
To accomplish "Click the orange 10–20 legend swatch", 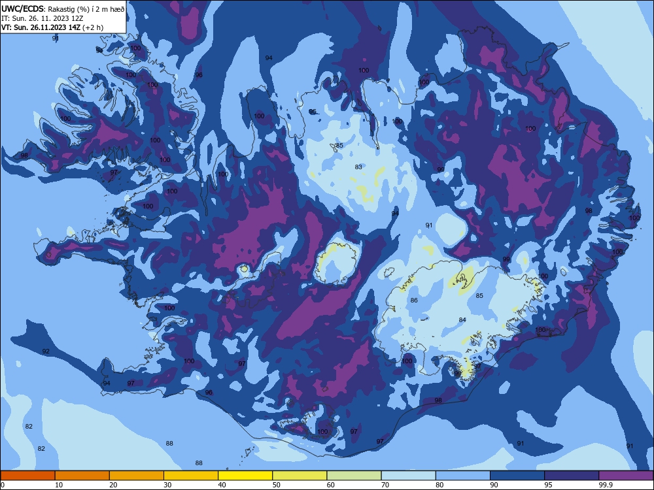I will (82, 476).
